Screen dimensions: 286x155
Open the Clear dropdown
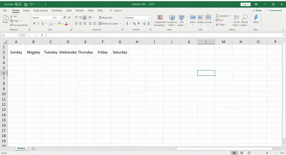(x=221, y=25)
